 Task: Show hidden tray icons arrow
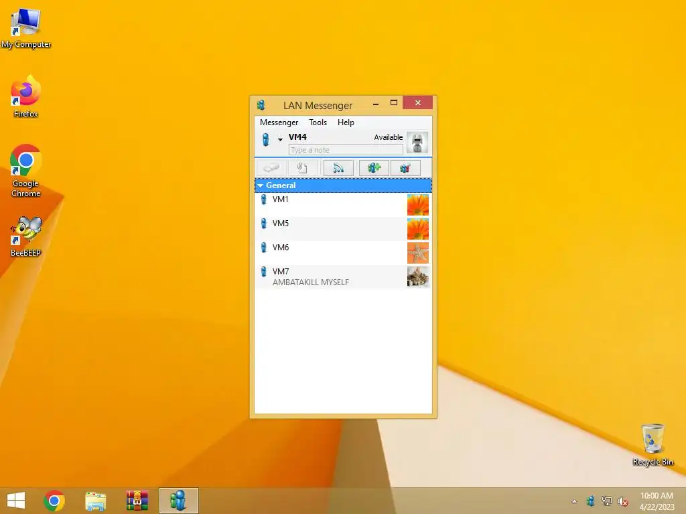click(574, 501)
